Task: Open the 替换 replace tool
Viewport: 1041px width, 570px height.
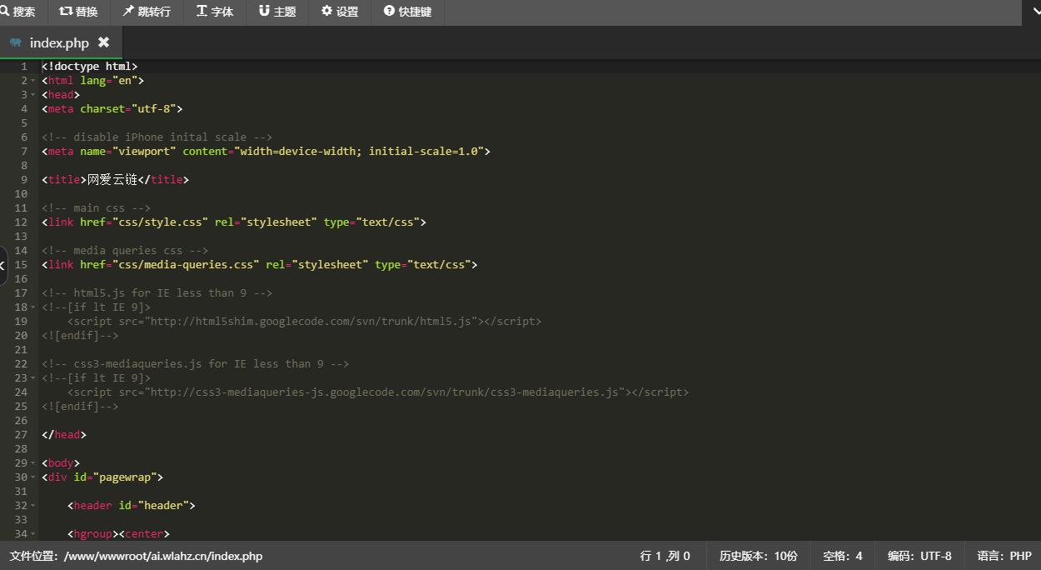Action: [78, 12]
